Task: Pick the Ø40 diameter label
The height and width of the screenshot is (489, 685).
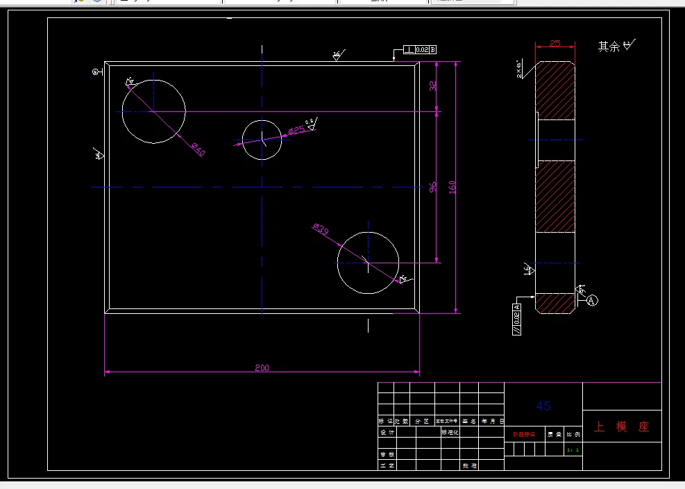Action: click(198, 150)
